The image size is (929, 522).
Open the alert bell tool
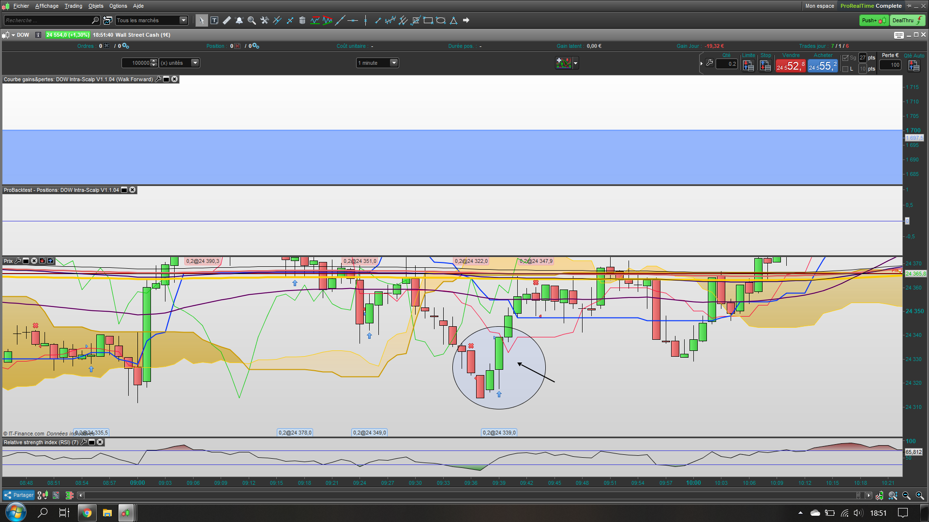tap(239, 20)
